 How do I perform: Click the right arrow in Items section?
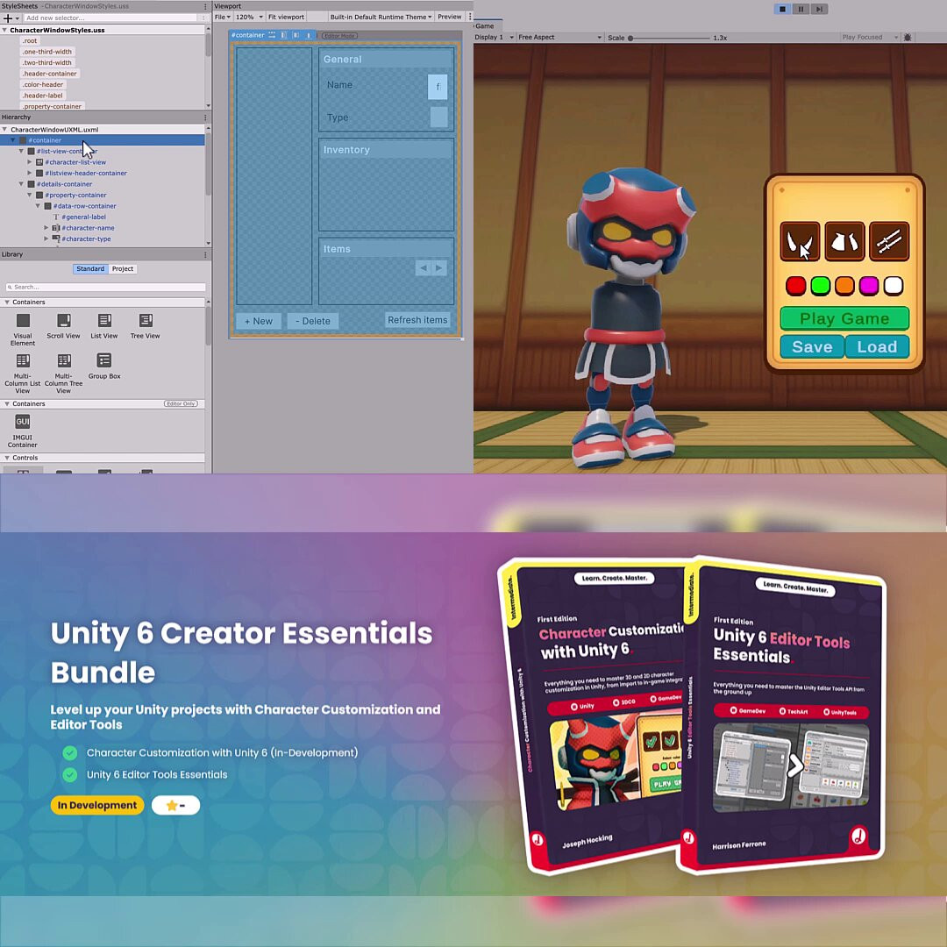(439, 267)
